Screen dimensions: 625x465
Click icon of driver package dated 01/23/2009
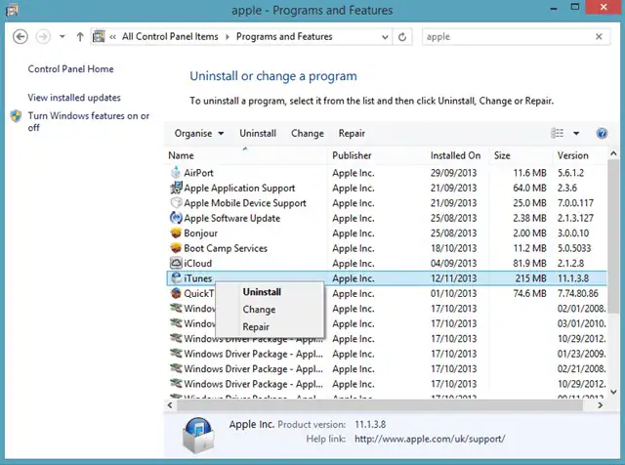click(x=176, y=354)
